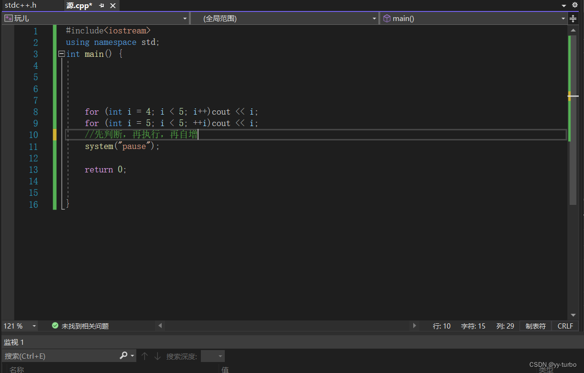The height and width of the screenshot is (373, 584).
Task: Click the vertical scrollbar up arrow
Action: point(573,30)
